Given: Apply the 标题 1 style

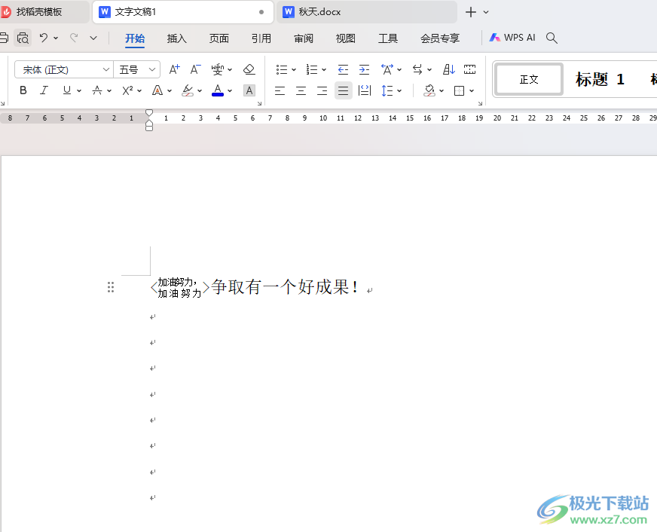Looking at the screenshot, I should (600, 79).
